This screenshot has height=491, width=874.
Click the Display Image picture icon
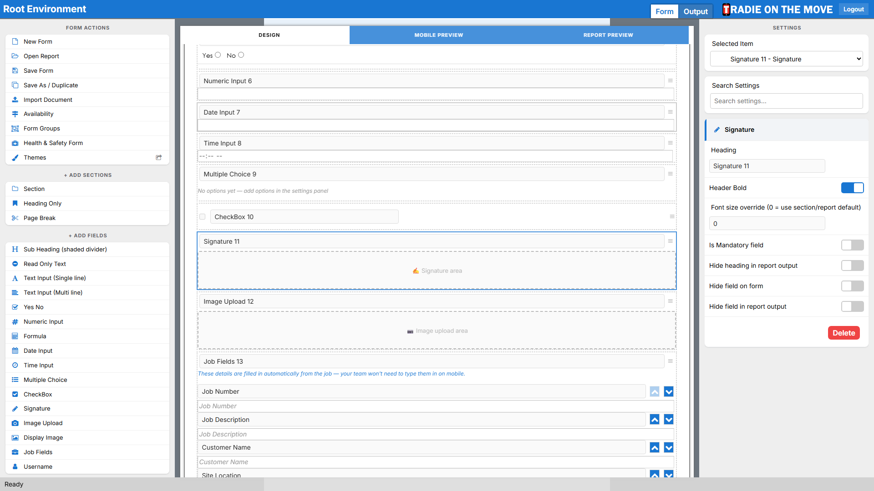[x=15, y=437]
